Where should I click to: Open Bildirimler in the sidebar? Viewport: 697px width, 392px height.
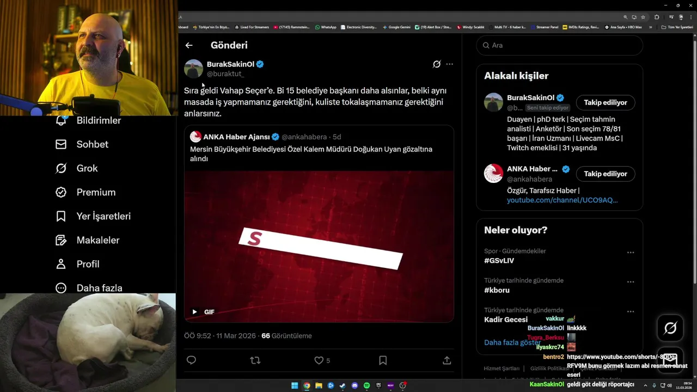tap(88, 120)
